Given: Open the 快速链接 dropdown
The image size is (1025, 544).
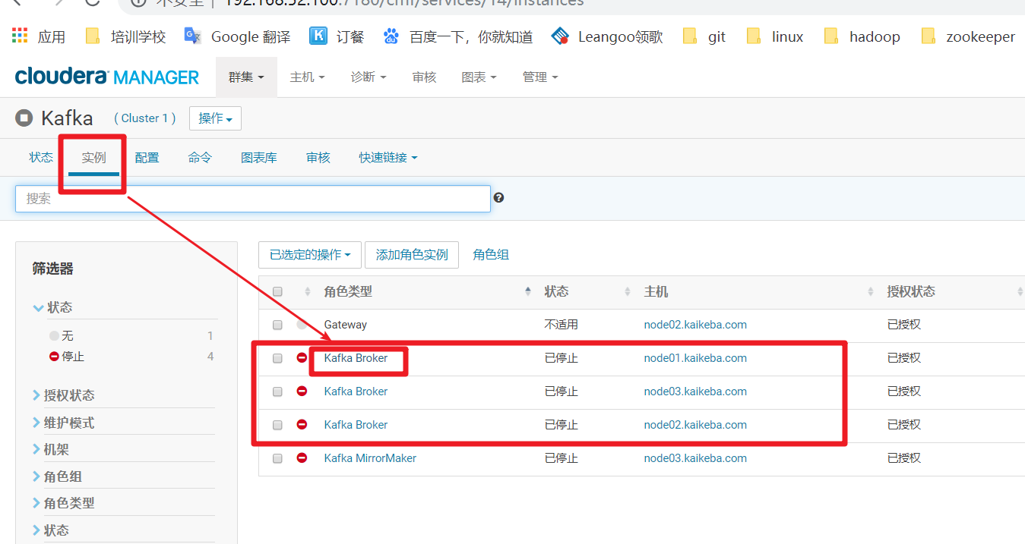Looking at the screenshot, I should click(x=388, y=157).
